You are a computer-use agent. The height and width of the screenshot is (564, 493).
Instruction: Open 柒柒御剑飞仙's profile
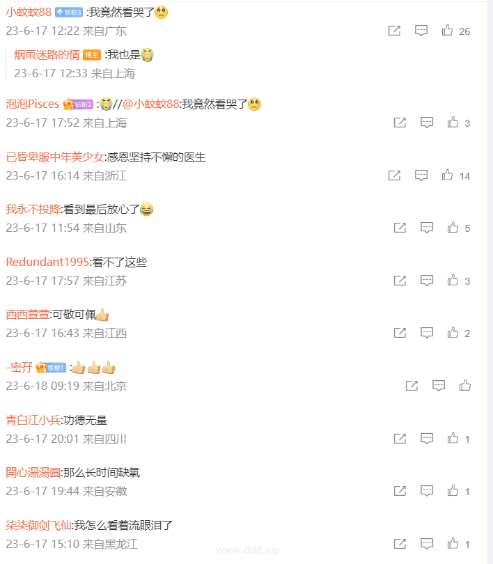point(39,525)
